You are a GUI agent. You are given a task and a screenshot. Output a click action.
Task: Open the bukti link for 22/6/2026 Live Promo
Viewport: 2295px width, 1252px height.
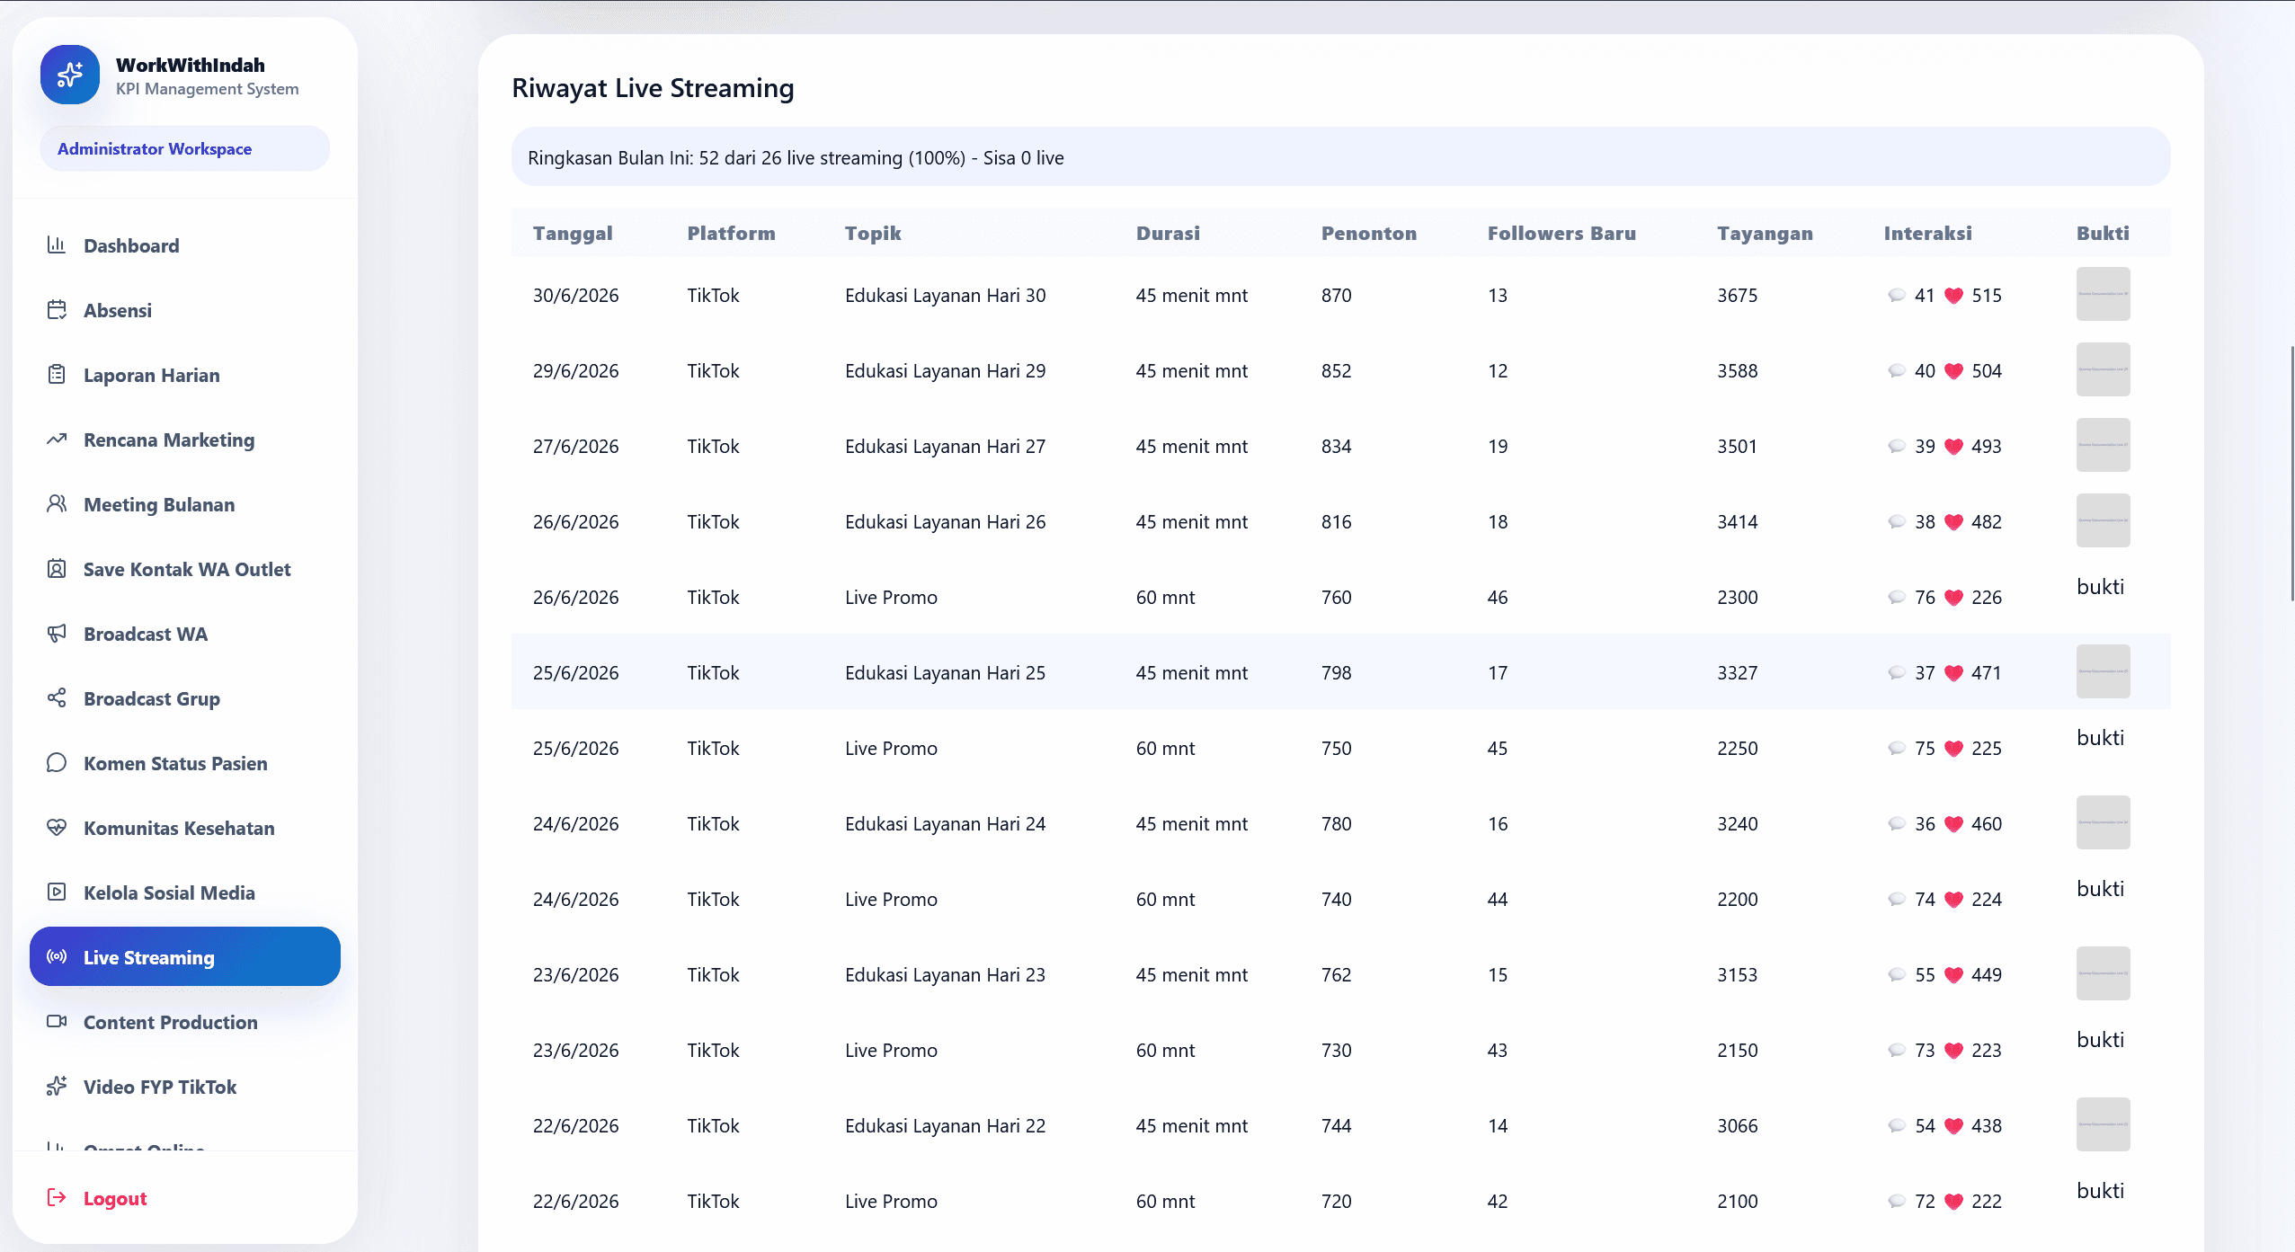point(2100,1191)
